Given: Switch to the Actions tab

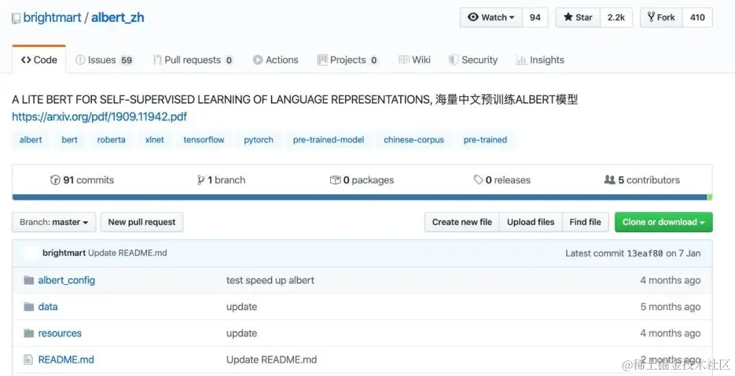Looking at the screenshot, I should pos(276,60).
